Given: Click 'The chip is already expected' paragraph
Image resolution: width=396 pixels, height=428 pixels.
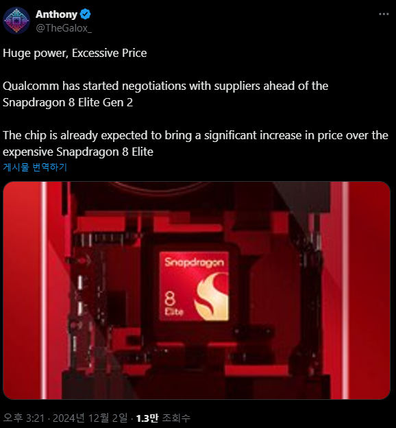Looking at the screenshot, I should point(195,143).
